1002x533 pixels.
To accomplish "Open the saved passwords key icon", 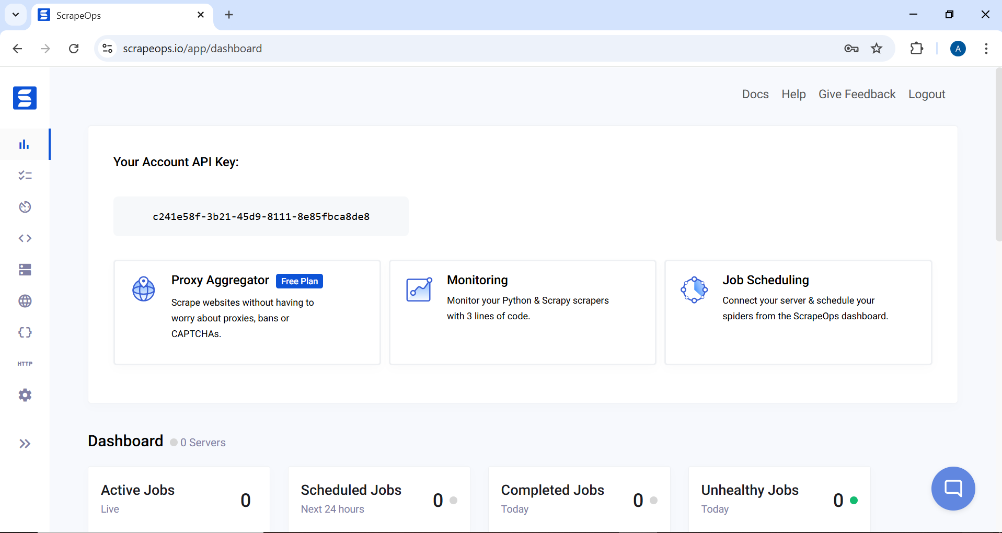I will pyautogui.click(x=851, y=49).
